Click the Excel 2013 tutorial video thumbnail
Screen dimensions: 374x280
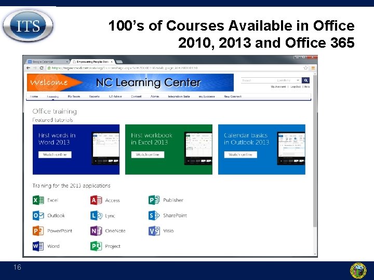(198, 148)
